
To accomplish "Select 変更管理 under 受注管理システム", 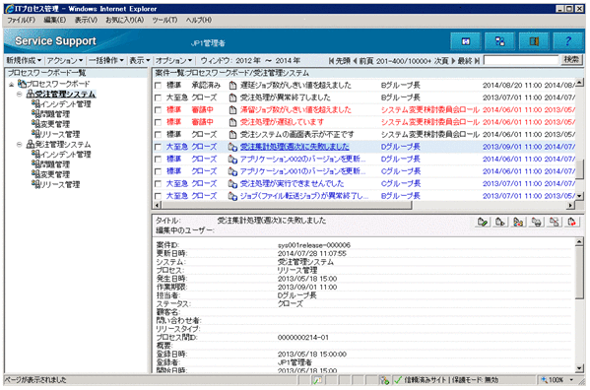I will click(55, 124).
